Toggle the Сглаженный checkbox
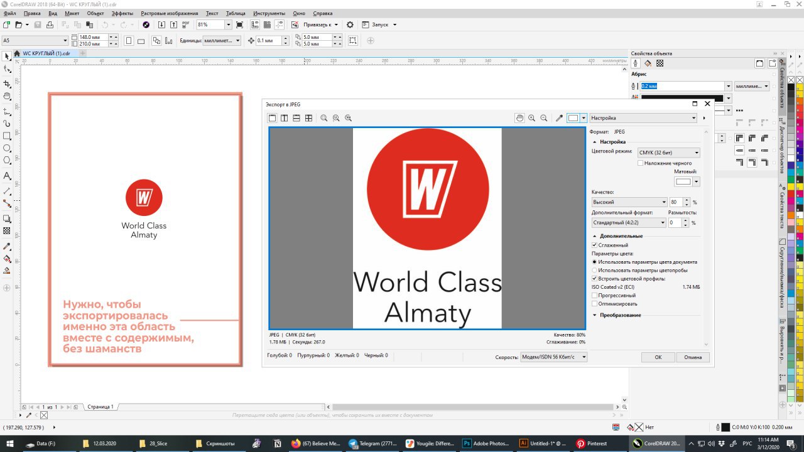 [x=595, y=245]
